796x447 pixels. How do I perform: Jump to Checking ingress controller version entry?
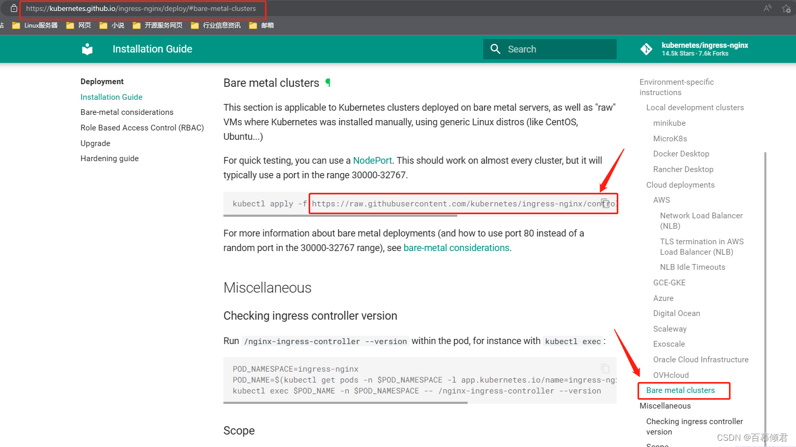694,427
